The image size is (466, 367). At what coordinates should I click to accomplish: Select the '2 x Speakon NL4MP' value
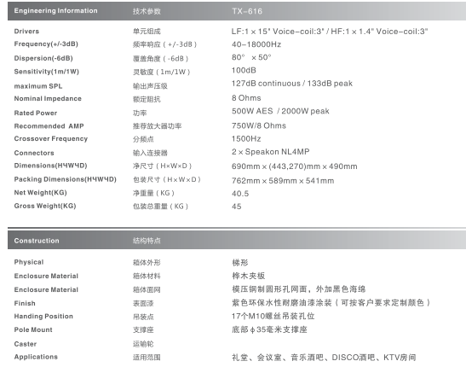click(x=271, y=152)
